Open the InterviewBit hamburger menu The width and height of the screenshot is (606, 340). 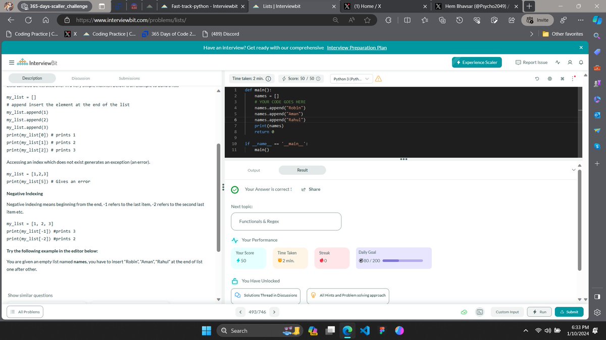click(11, 62)
